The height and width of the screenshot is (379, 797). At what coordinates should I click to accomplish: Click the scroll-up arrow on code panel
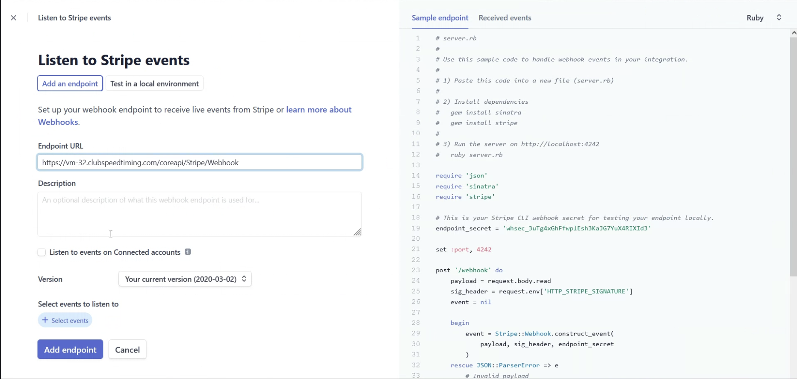point(794,33)
